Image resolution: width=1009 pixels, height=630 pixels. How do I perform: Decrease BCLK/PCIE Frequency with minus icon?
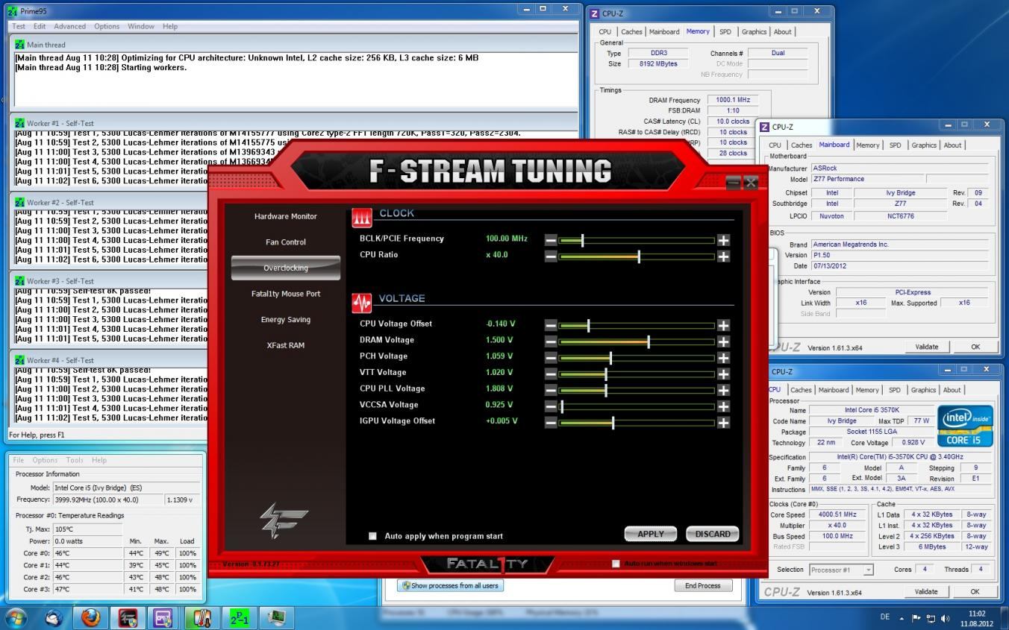(550, 240)
